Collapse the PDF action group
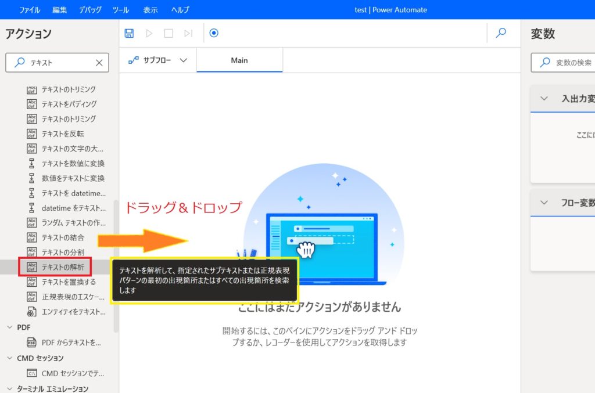This screenshot has height=393, width=595. point(9,327)
